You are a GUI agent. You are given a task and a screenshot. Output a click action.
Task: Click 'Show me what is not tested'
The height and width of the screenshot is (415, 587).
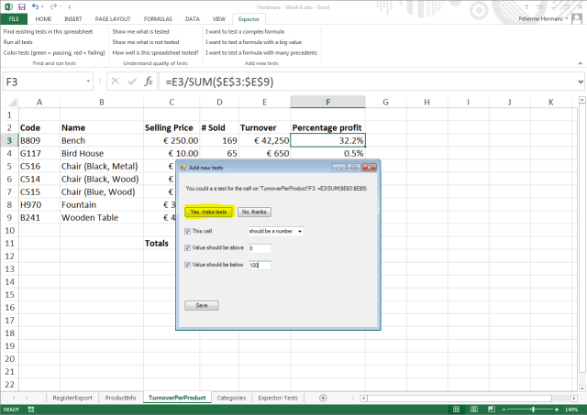(x=146, y=42)
